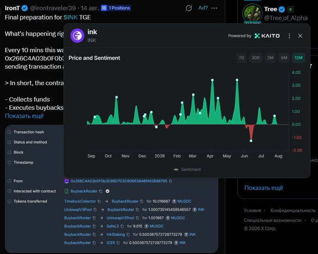The height and width of the screenshot is (254, 318).
Task: Click the 14 авг. post date
Action: click(x=90, y=8)
